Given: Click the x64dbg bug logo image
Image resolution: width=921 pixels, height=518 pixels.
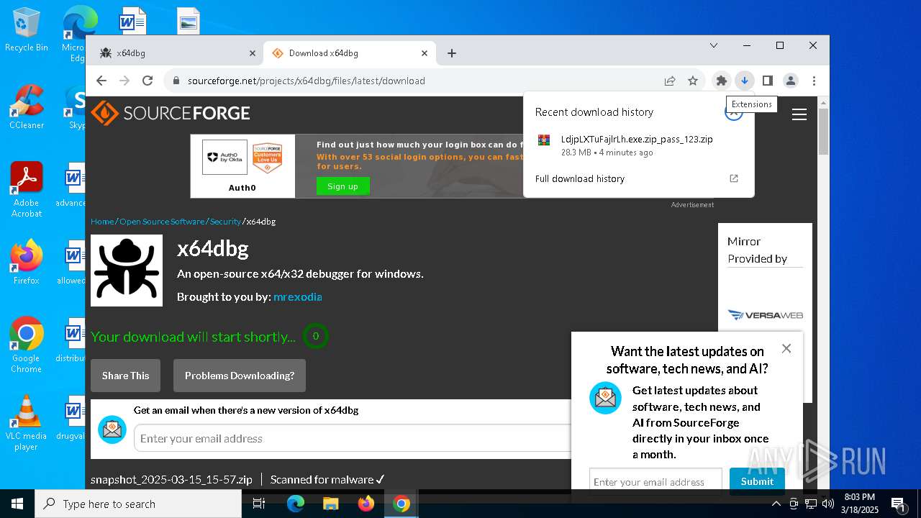Looking at the screenshot, I should [127, 271].
